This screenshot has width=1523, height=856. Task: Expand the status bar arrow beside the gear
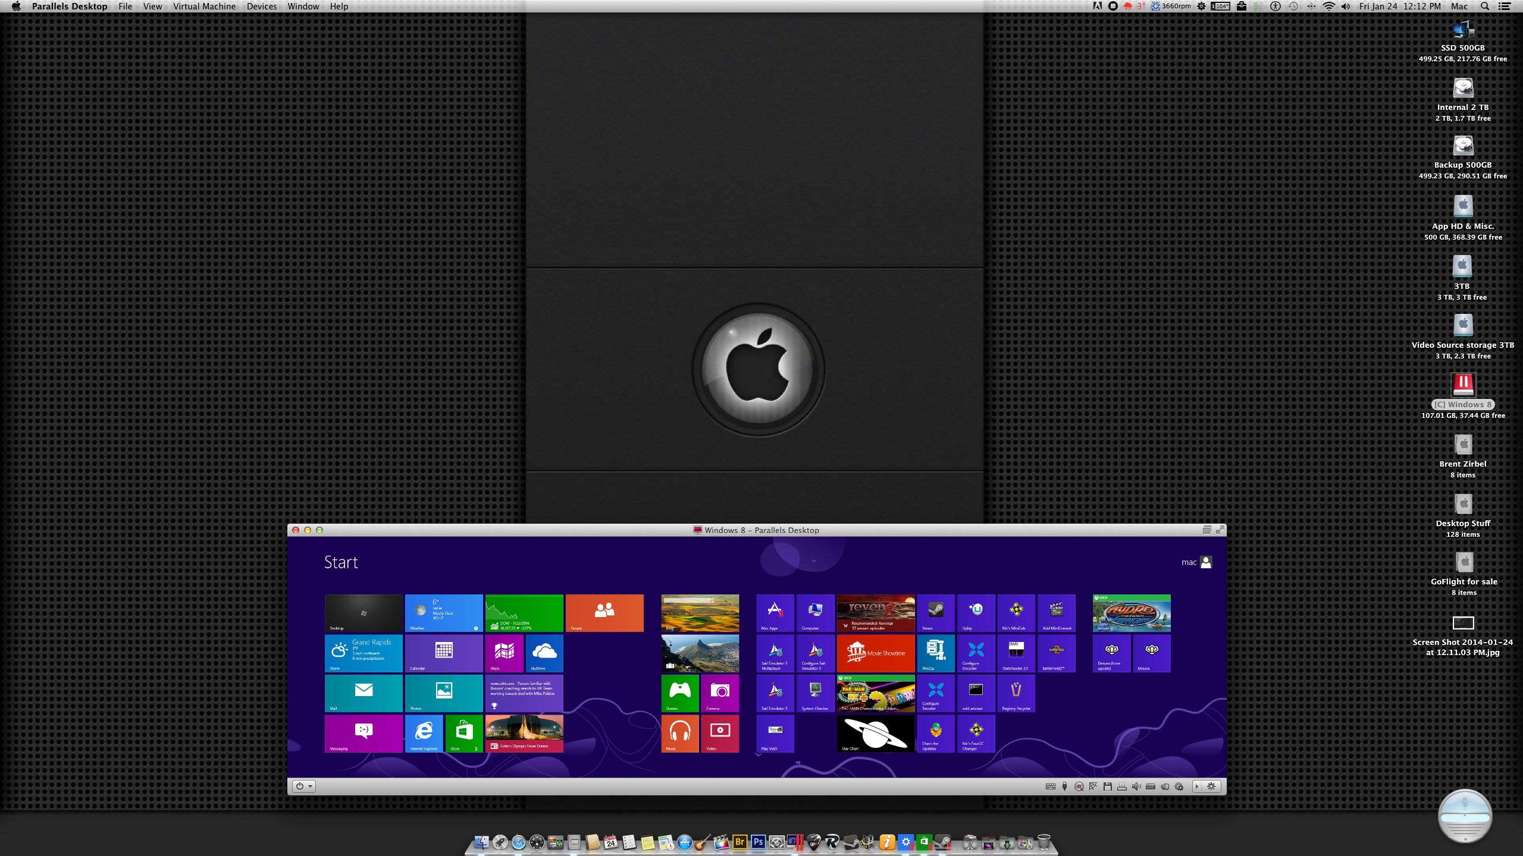coord(1197,786)
